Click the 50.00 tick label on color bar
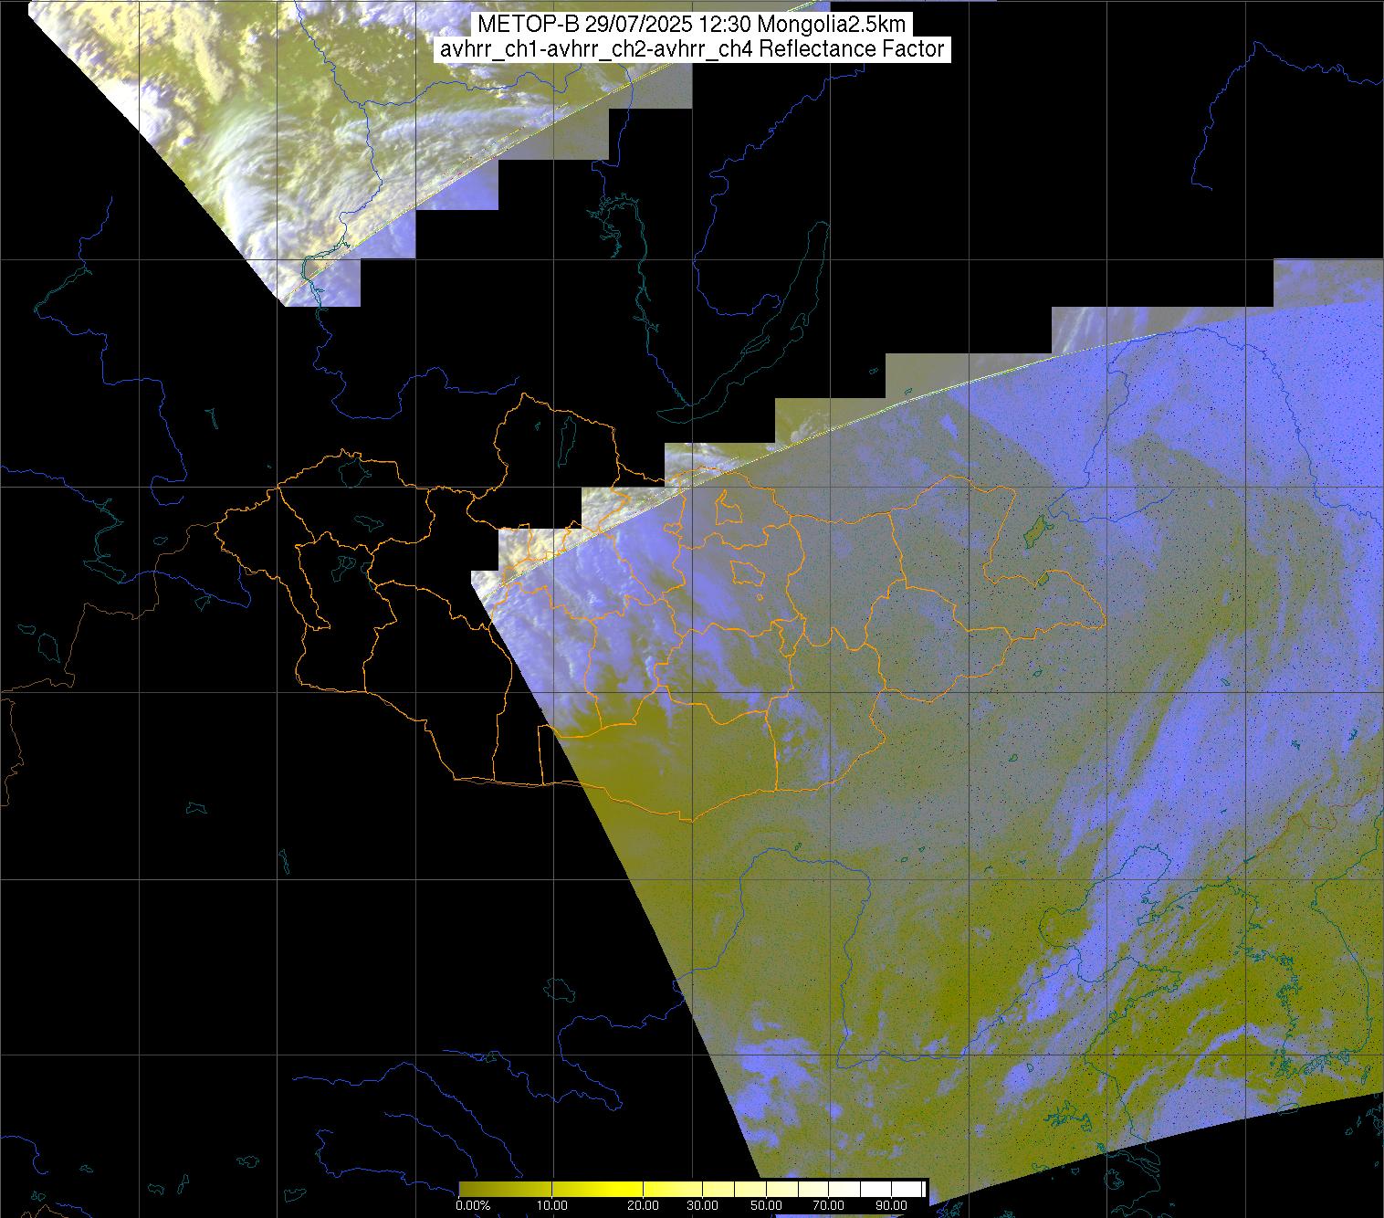The width and height of the screenshot is (1384, 1218). pyautogui.click(x=767, y=1205)
